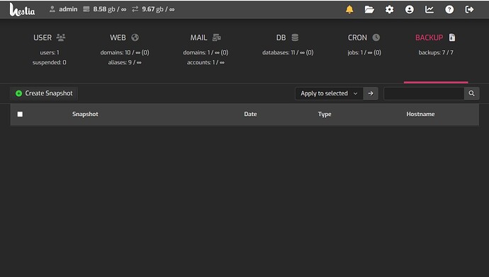Screen dimensions: 489x277
Task: Click the 'users: 1' text
Action: tap(50, 52)
